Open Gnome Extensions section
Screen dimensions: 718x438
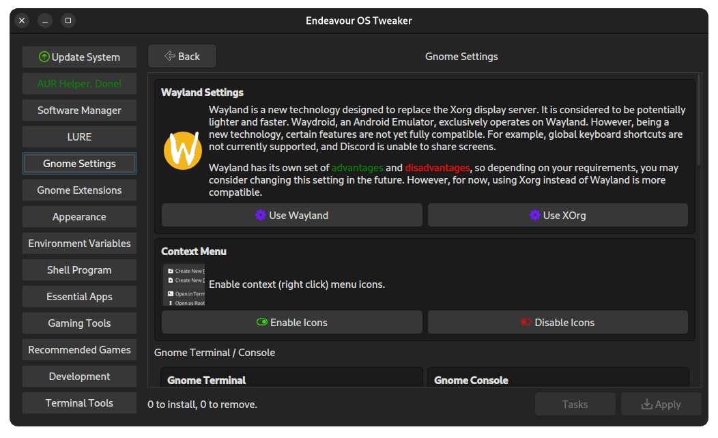pos(79,190)
